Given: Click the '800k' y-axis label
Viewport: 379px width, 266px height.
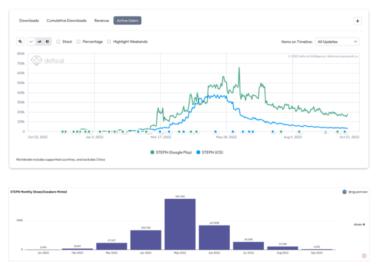Looking at the screenshot, I should click(21, 54).
